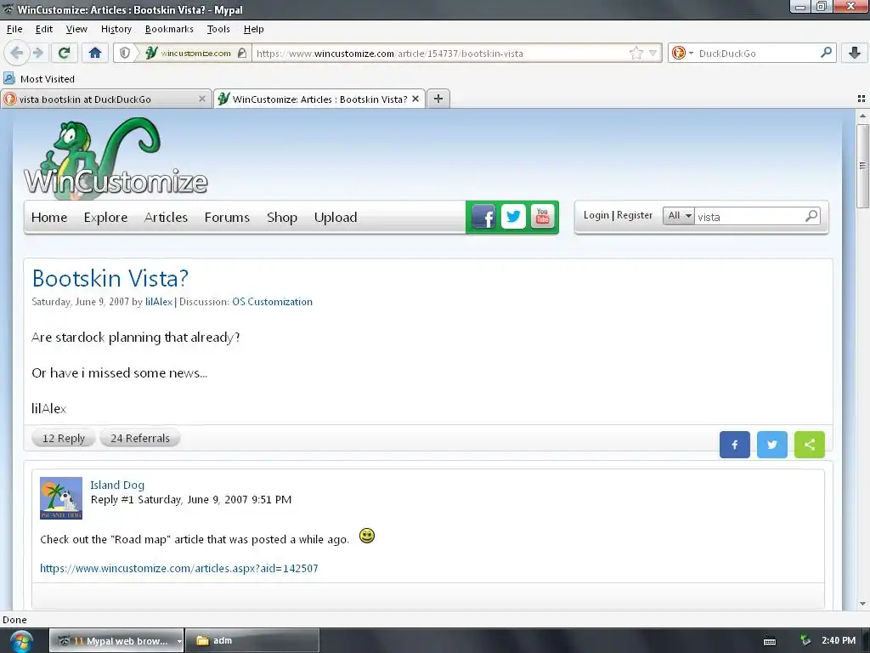Open the Help menu

point(253,29)
